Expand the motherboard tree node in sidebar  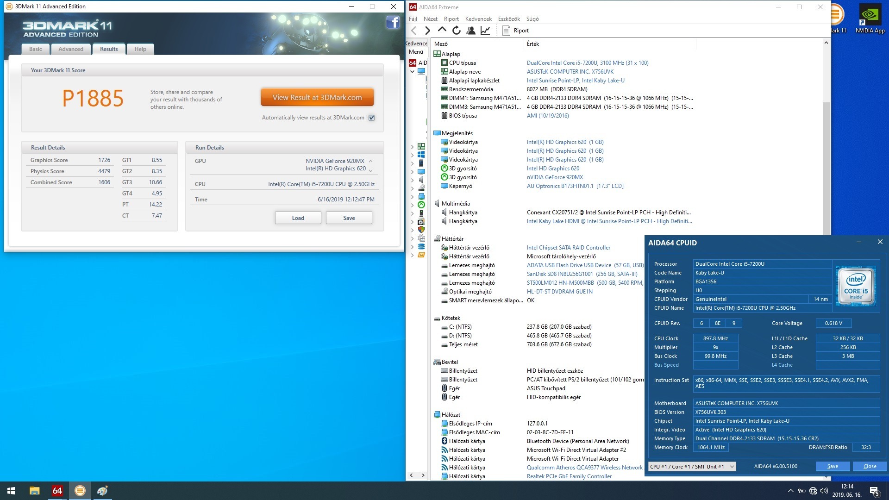pos(413,146)
